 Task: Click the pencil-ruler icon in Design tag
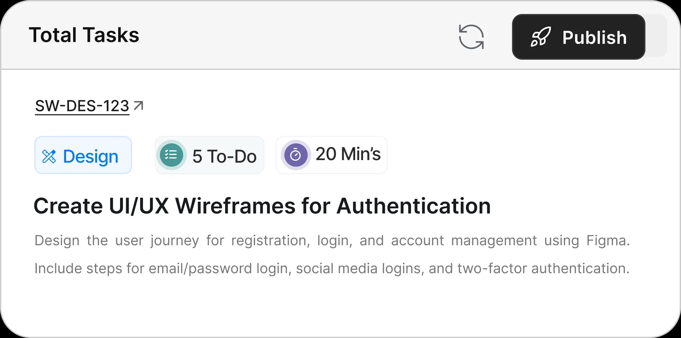tap(49, 156)
